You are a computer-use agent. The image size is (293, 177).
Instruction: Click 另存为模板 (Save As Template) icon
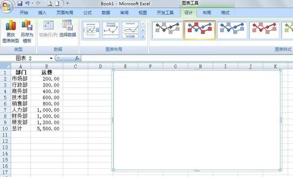click(27, 31)
